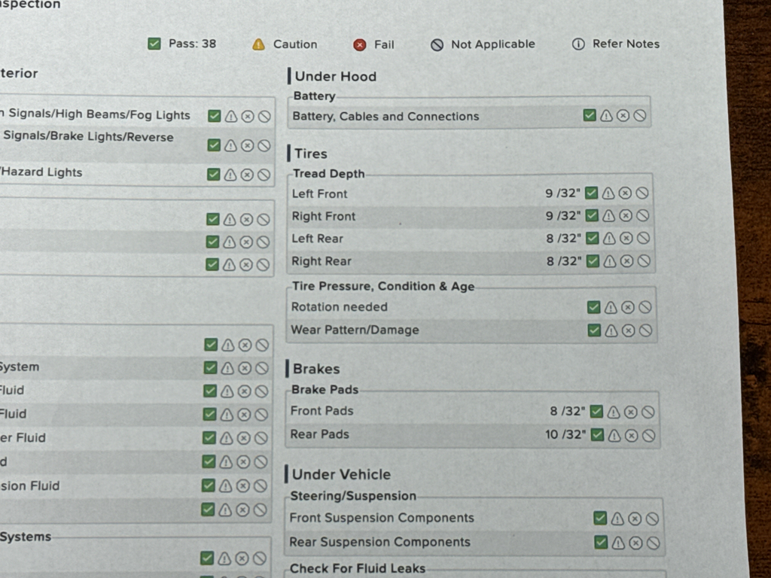This screenshot has width=771, height=578.
Task: Click the Not Applicable legend icon
Action: pyautogui.click(x=437, y=44)
